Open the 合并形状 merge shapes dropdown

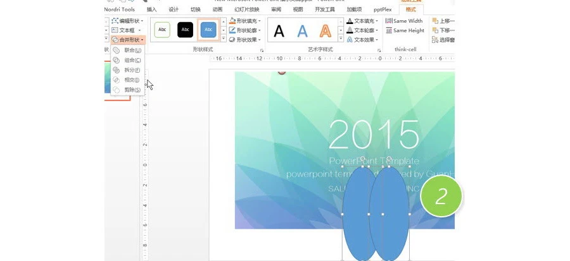pos(129,39)
